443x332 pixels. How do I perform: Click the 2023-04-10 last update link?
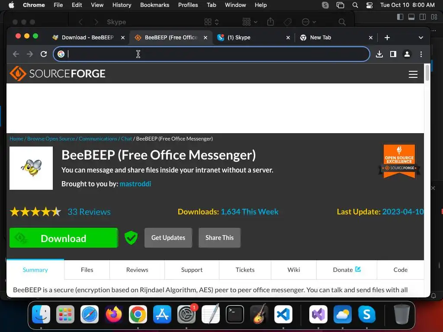pos(403,212)
